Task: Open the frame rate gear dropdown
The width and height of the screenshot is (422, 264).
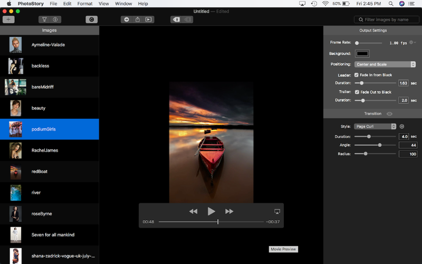Action: (x=412, y=42)
